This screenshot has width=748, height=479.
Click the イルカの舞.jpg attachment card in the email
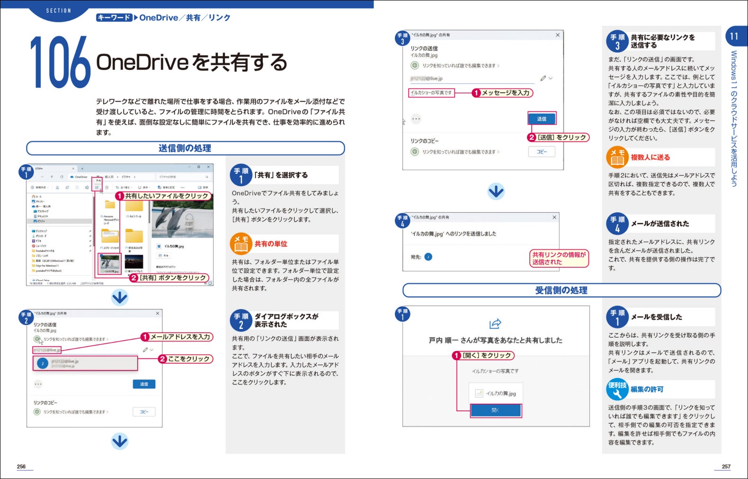pyautogui.click(x=496, y=393)
